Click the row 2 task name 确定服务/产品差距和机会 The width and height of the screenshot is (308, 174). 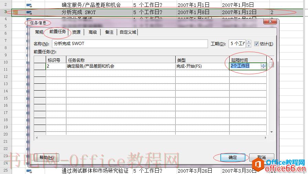pyautogui.click(x=91, y=5)
